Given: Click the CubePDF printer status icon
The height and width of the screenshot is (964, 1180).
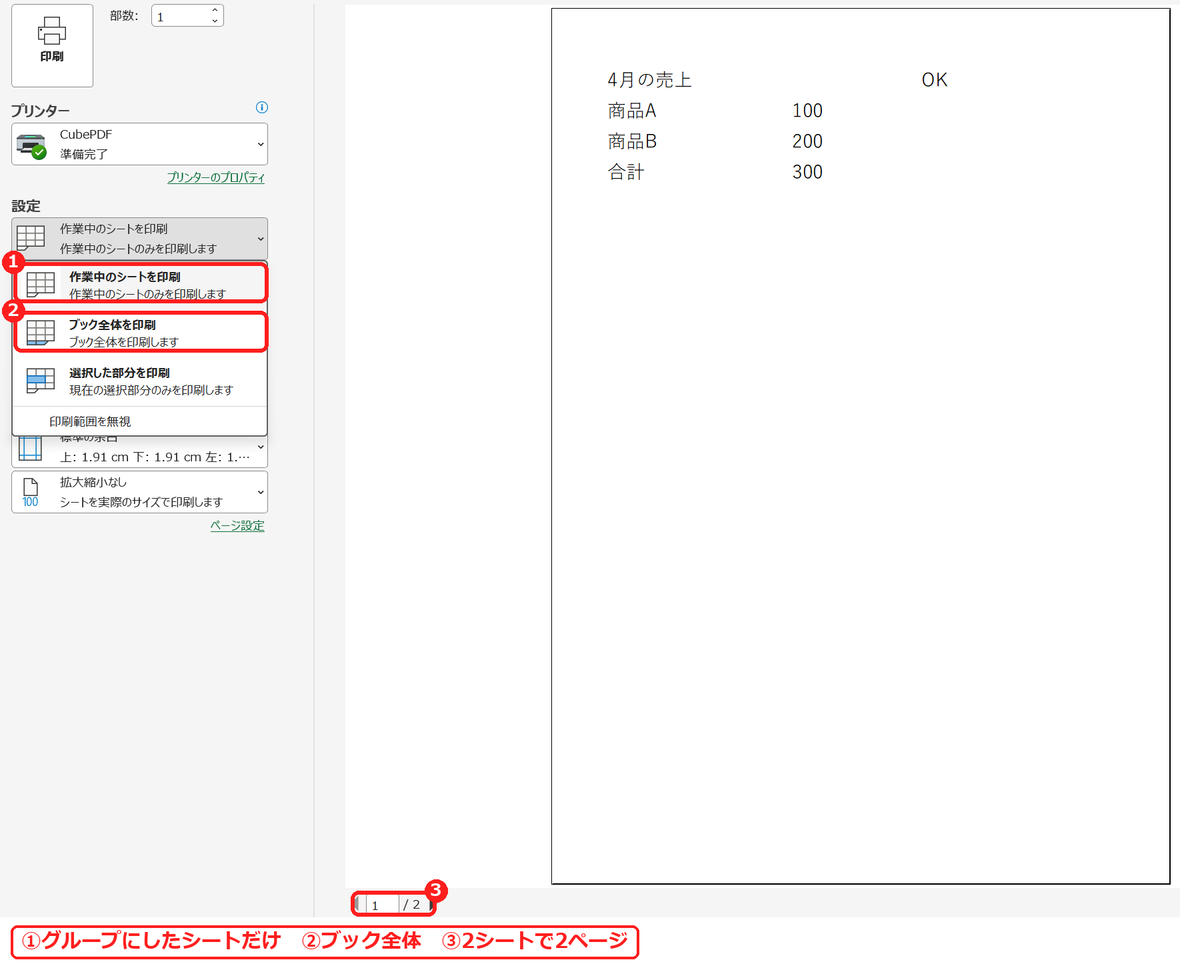Looking at the screenshot, I should click(x=31, y=146).
